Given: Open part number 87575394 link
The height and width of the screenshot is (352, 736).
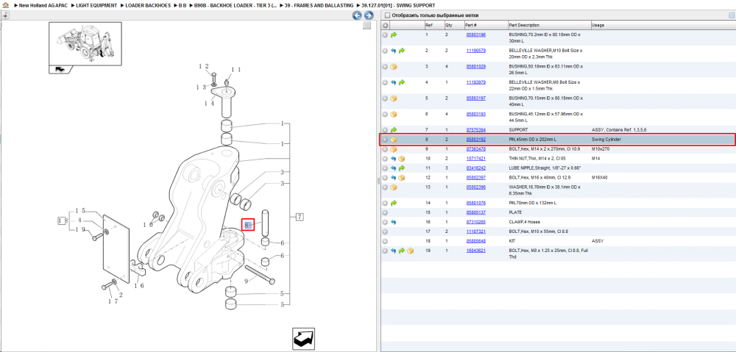Looking at the screenshot, I should pos(475,130).
